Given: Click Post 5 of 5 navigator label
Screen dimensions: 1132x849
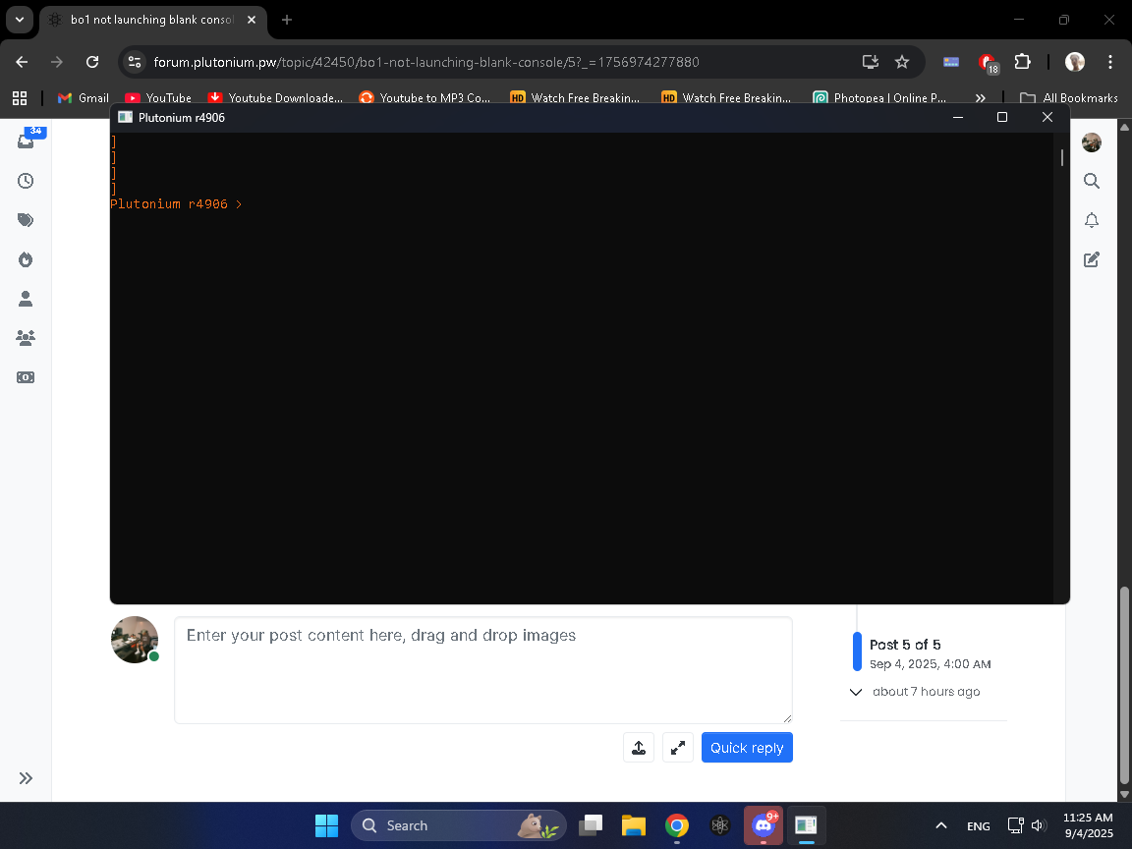Looking at the screenshot, I should click(905, 645).
